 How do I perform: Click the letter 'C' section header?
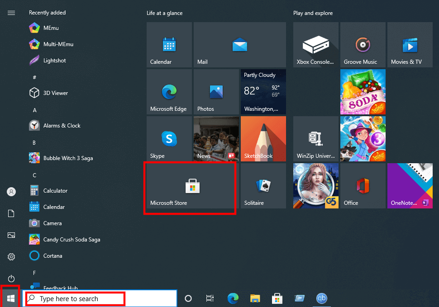[34, 175]
